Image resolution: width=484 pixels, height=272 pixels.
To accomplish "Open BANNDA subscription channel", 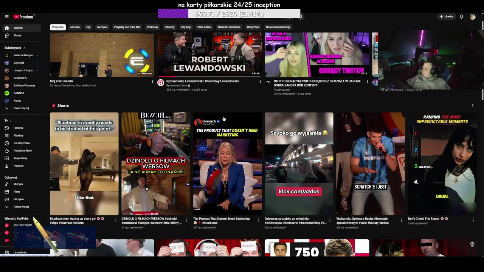I will 22,93.
